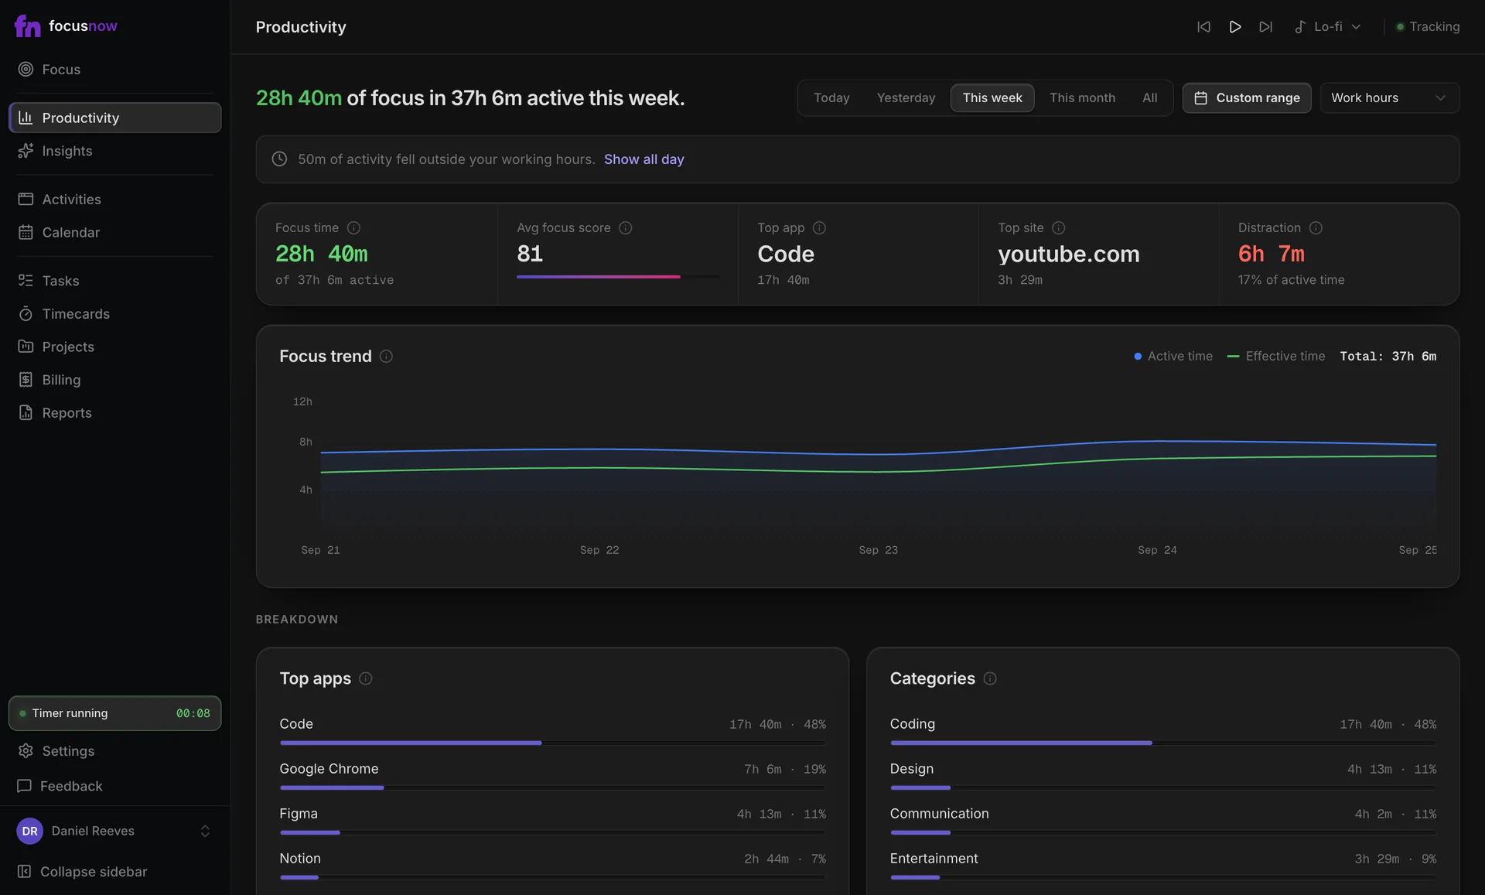
Task: Toggle Effective time legend series
Action: pyautogui.click(x=1276, y=357)
